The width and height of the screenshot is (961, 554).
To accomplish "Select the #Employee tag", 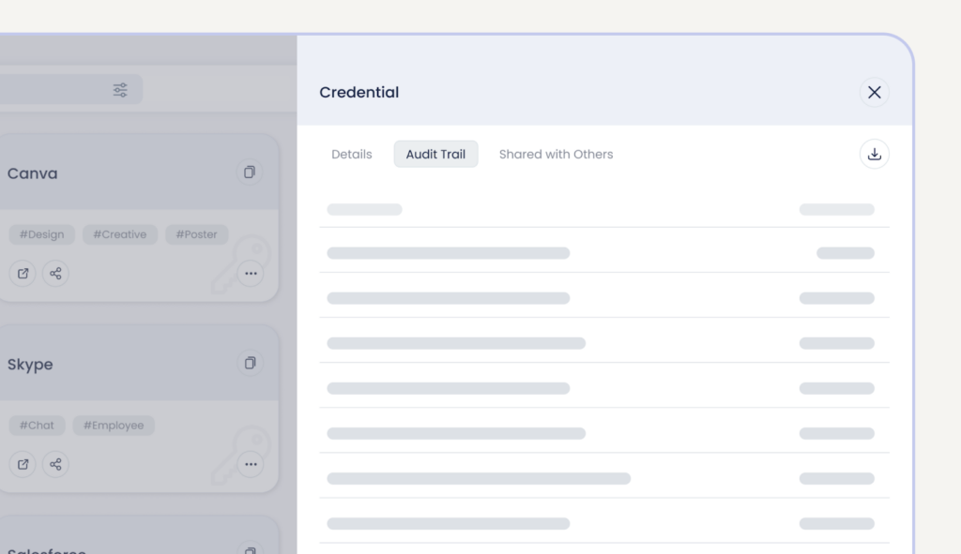I will 114,426.
